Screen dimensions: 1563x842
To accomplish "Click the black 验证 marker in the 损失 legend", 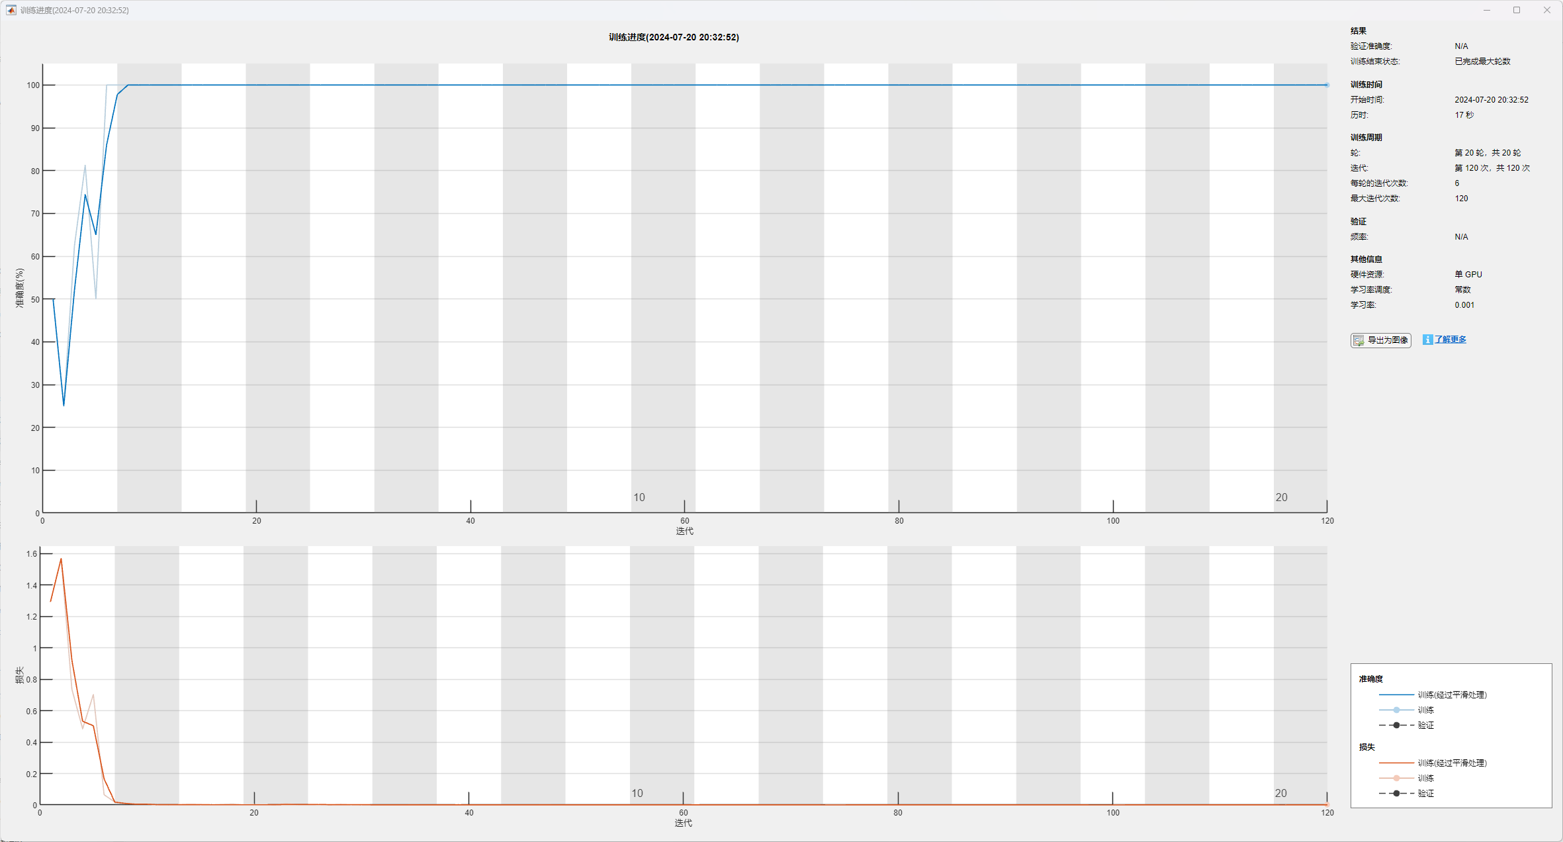I will pos(1396,793).
